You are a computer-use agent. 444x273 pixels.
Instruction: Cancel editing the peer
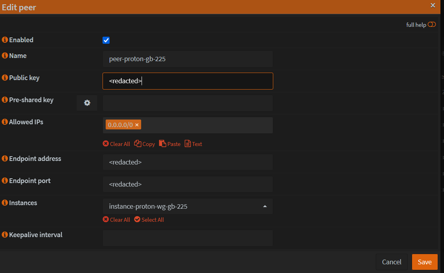[392, 262]
